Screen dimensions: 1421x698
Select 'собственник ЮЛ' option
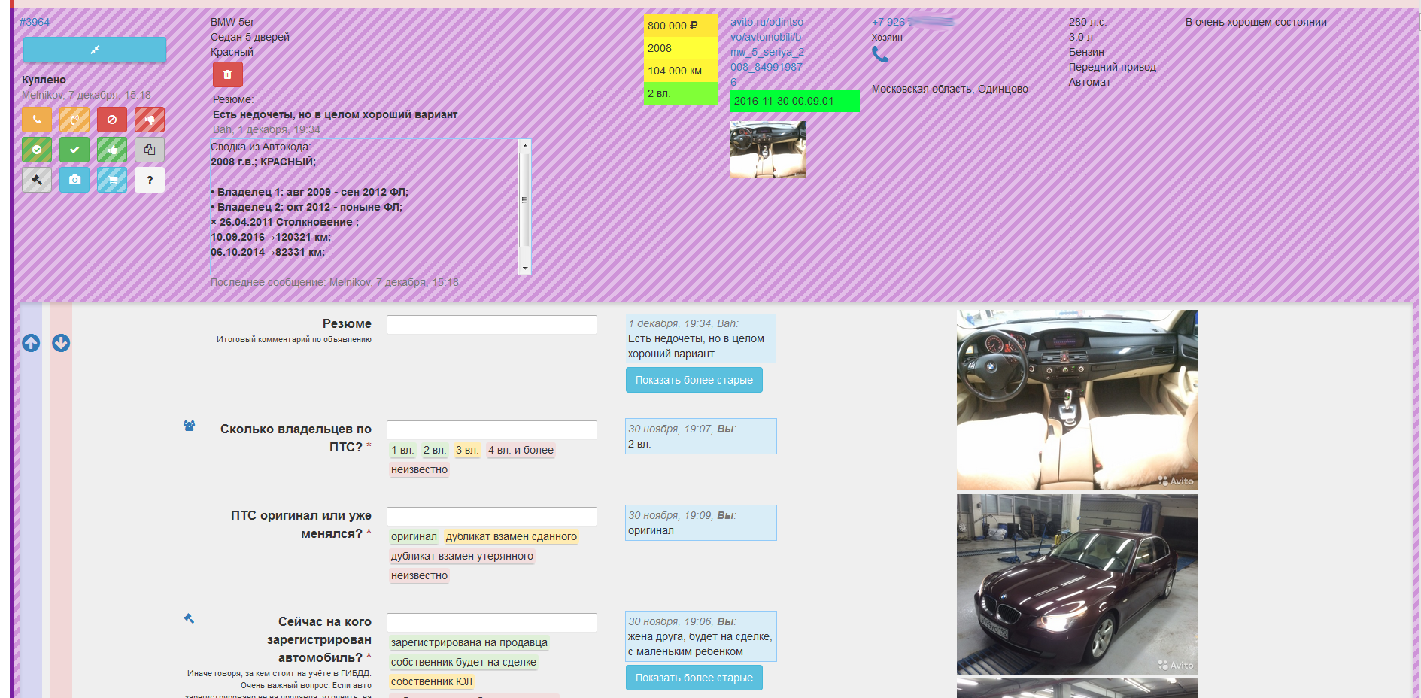pos(432,681)
